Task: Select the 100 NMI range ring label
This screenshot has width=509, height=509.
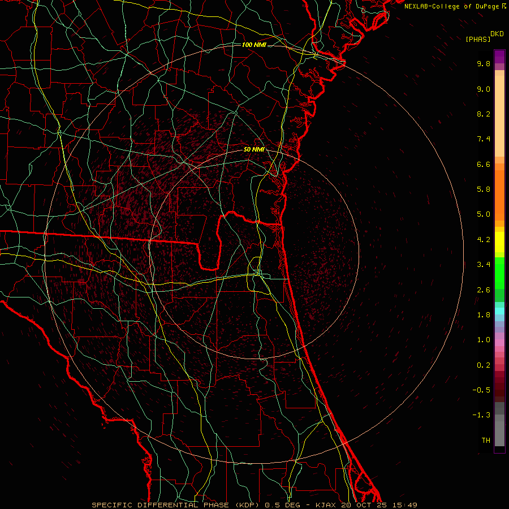Action: [x=254, y=45]
